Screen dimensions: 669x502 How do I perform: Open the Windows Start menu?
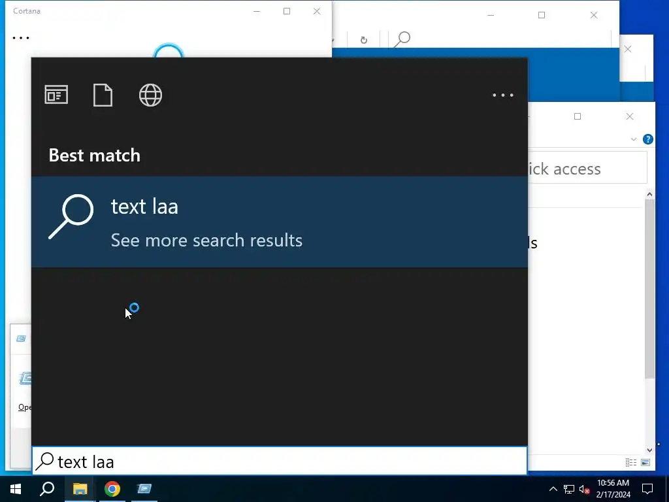(x=16, y=489)
